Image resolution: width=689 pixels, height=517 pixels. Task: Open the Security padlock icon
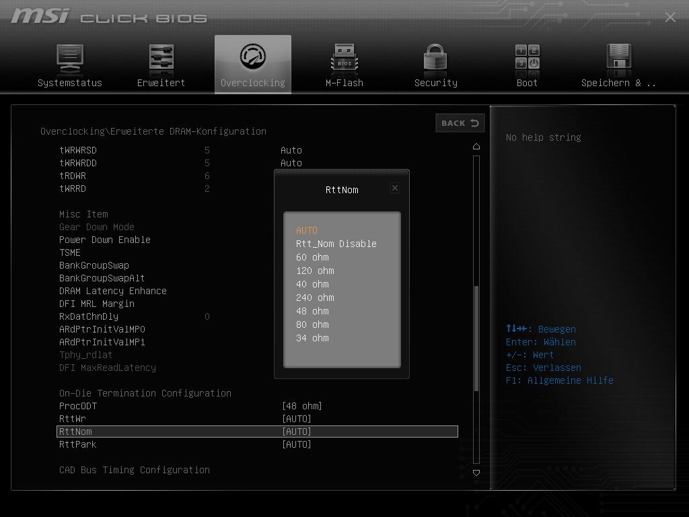[435, 57]
